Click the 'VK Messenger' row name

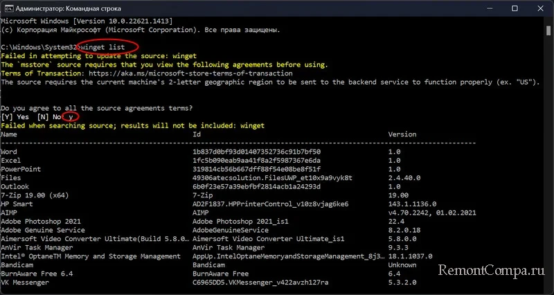pyautogui.click(x=25, y=283)
